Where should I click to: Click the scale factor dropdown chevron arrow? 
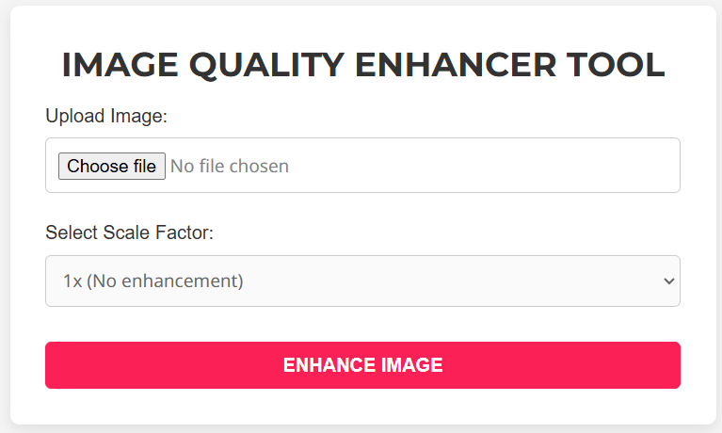[x=669, y=281]
